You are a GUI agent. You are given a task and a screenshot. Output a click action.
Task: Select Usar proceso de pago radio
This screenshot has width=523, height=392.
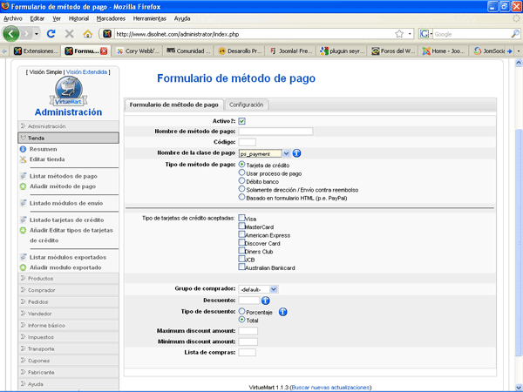click(x=241, y=172)
